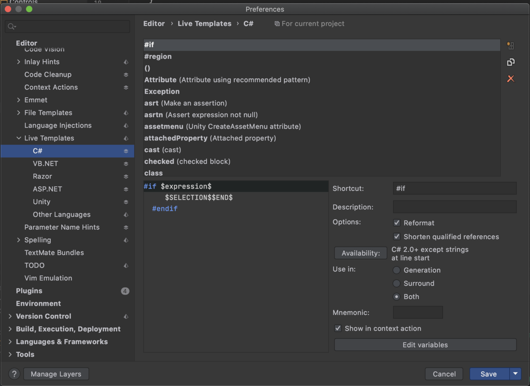
Task: Expand Languages & Frameworks section
Action: click(10, 342)
